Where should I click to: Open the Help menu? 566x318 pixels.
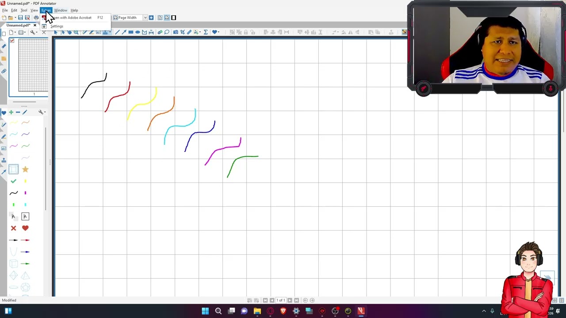click(x=74, y=10)
